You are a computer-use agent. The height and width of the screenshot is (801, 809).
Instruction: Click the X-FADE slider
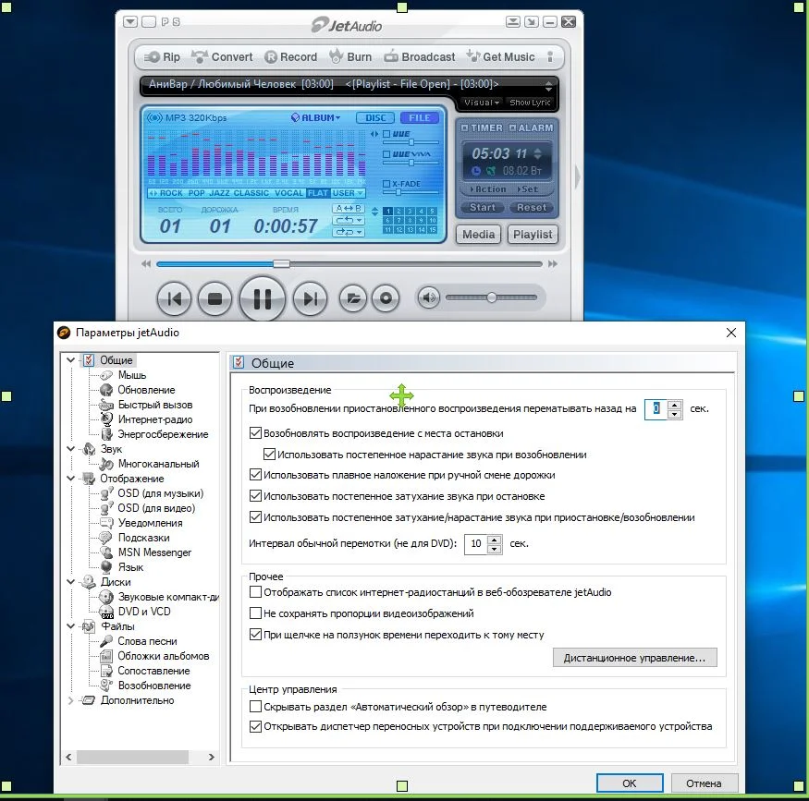411,193
